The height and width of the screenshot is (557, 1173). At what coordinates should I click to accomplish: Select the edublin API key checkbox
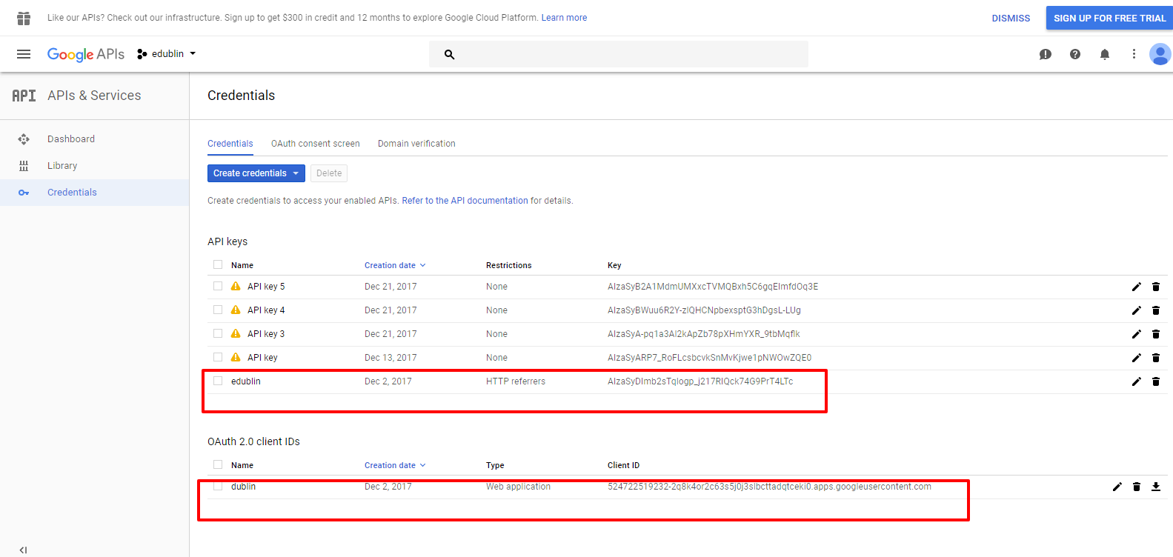(x=218, y=381)
